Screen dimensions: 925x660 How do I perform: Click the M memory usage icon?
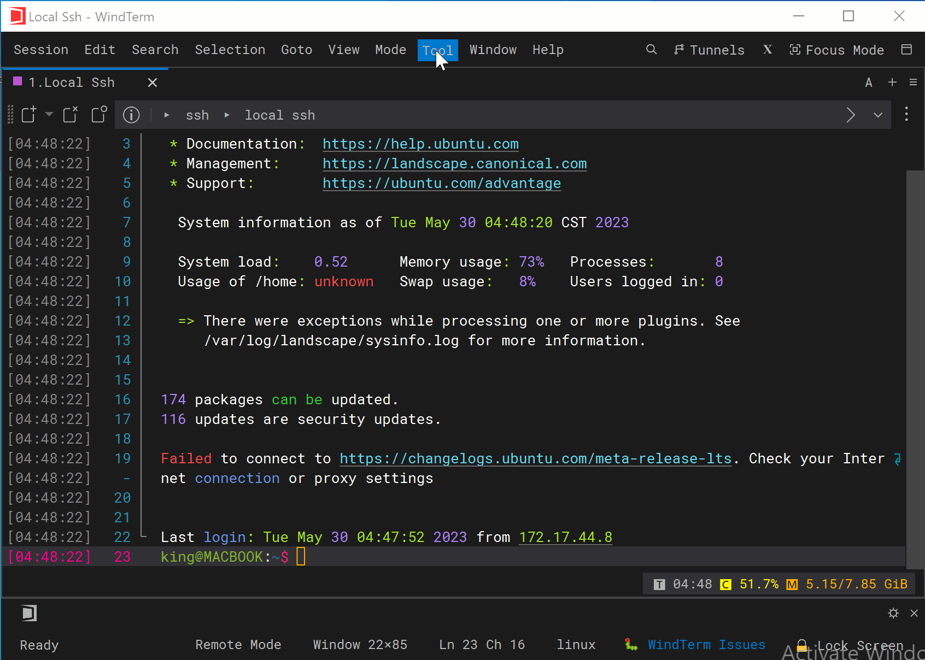tap(792, 585)
